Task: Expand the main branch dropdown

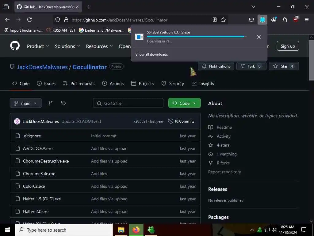Action: tap(26, 103)
